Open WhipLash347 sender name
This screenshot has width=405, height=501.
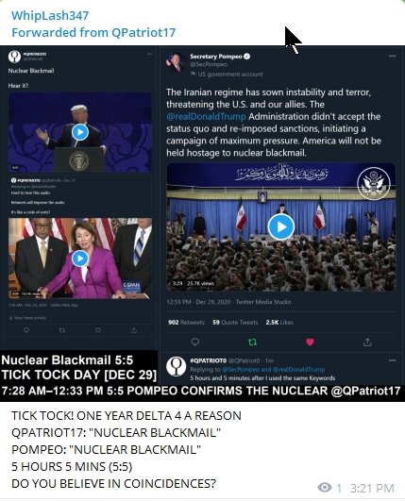[x=50, y=16]
